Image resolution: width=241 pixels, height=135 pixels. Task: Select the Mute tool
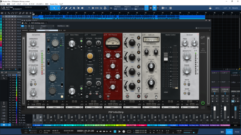[x=74, y=8]
